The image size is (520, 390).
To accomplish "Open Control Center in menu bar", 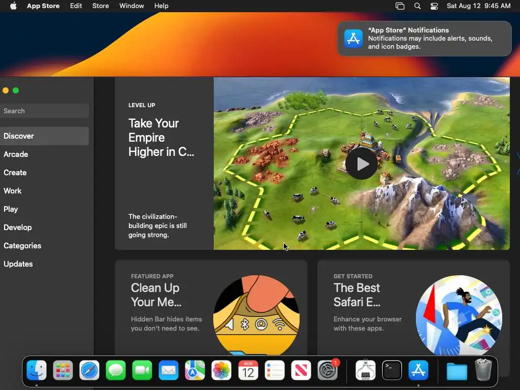I will [434, 6].
